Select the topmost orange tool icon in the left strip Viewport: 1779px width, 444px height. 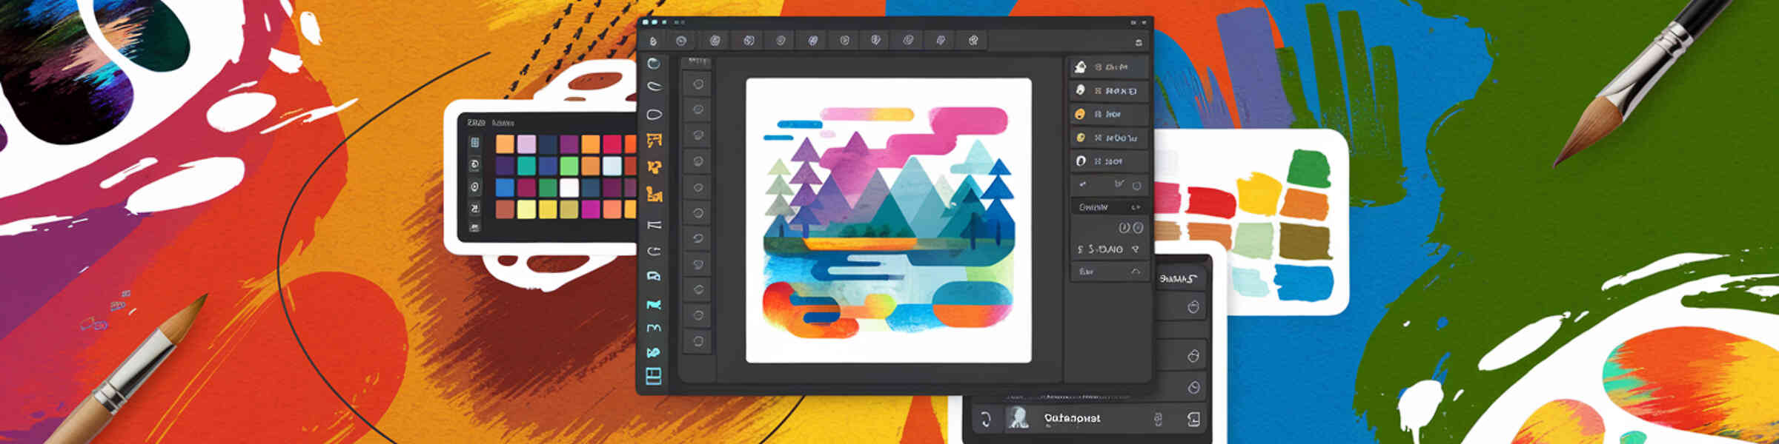[654, 140]
